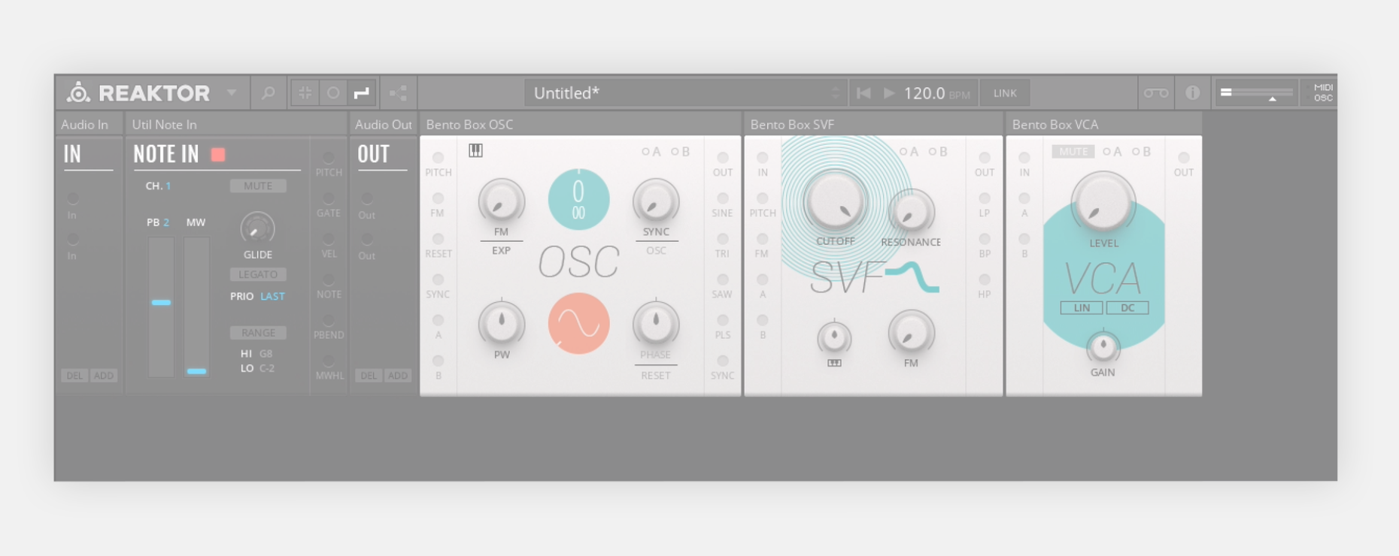Select the Util Note In block header
Screen dimensions: 1399x556
[x=235, y=125]
